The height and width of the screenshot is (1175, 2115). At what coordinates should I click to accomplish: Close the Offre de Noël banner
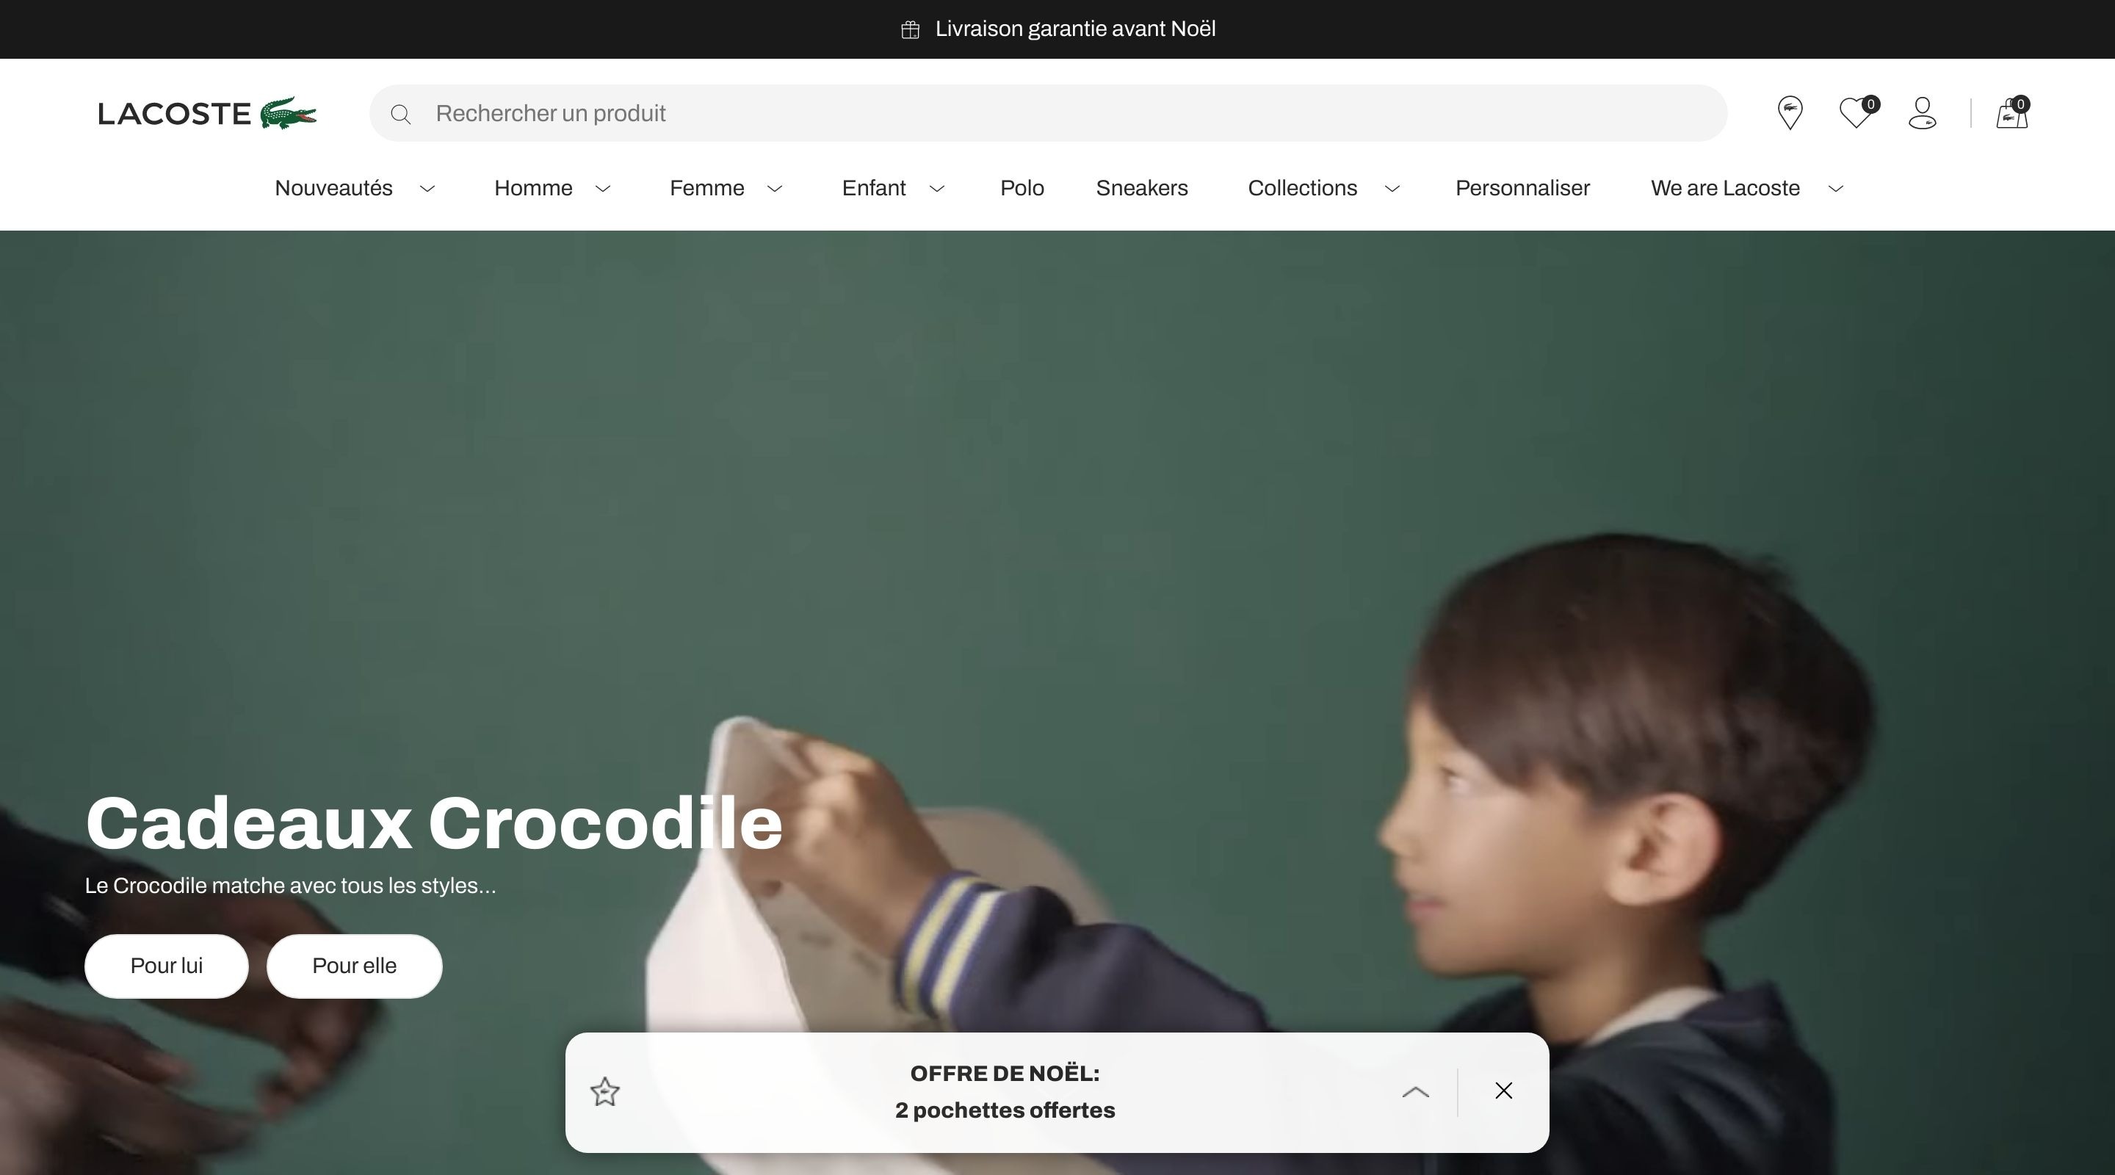point(1503,1091)
